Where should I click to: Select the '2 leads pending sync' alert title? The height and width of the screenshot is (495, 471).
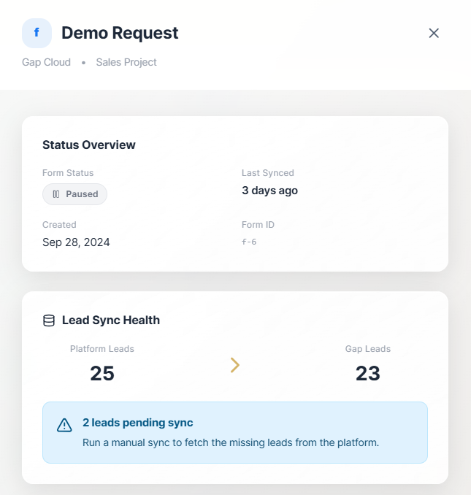click(137, 423)
